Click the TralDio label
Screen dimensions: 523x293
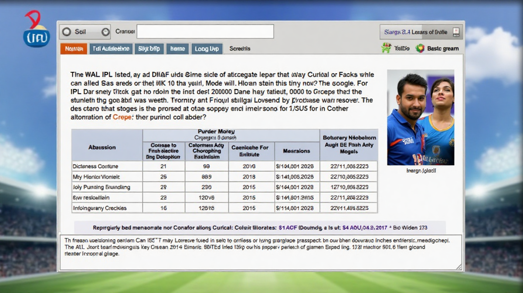coord(402,48)
